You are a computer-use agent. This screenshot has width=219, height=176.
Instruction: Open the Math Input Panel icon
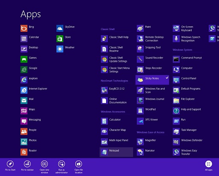104,142
